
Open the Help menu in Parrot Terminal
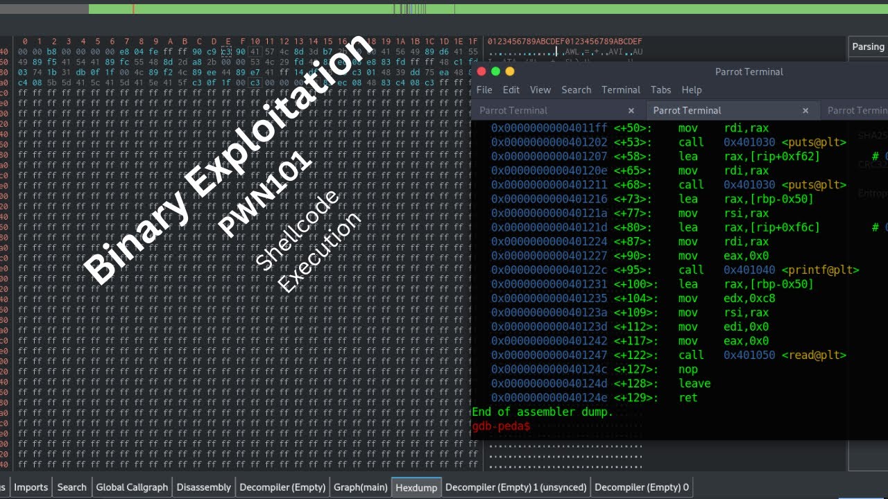pos(692,89)
